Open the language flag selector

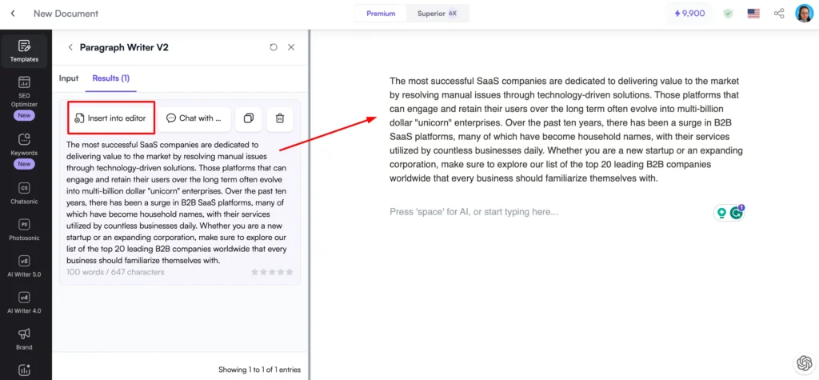pos(753,14)
